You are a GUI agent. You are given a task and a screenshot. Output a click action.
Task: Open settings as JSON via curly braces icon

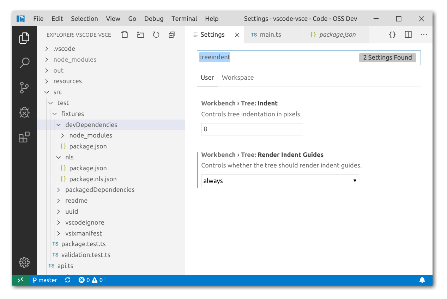point(392,35)
